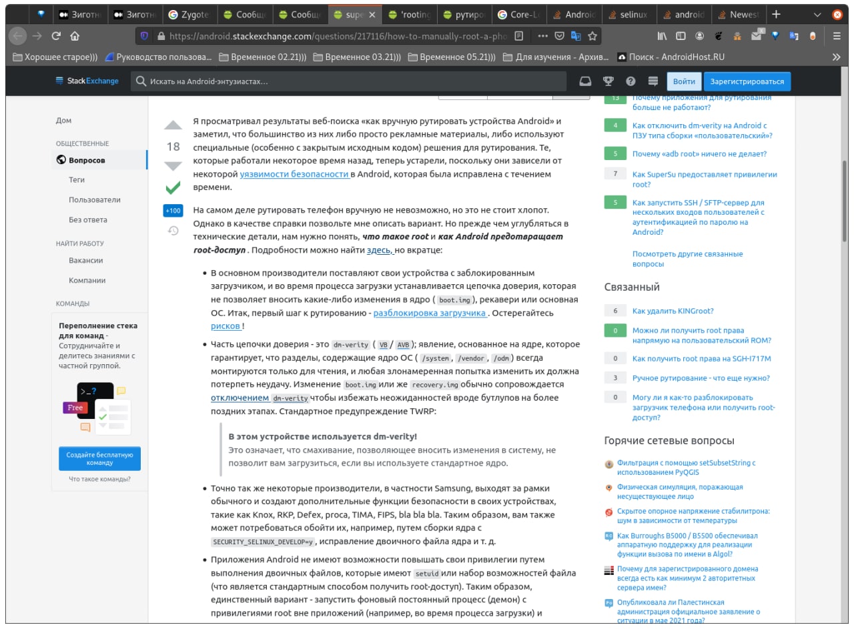854x629 pixels.
Task: Click the page vertical scrollbar thumb
Action: (x=845, y=200)
